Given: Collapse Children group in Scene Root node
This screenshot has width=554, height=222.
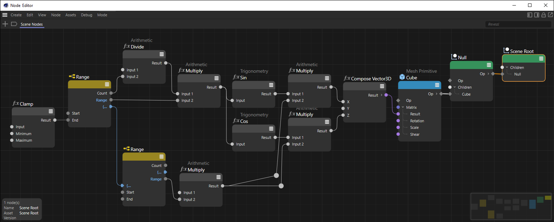Looking at the screenshot, I should pyautogui.click(x=507, y=68).
